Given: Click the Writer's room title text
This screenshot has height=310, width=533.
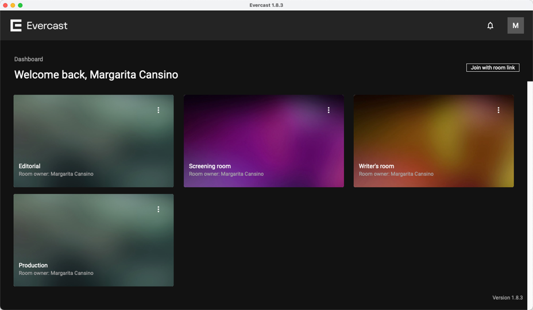Looking at the screenshot, I should 376,166.
